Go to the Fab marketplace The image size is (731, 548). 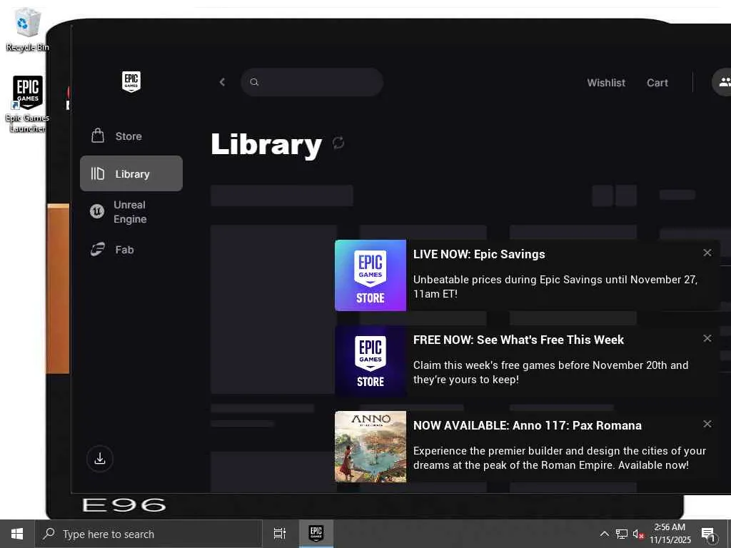131,250
